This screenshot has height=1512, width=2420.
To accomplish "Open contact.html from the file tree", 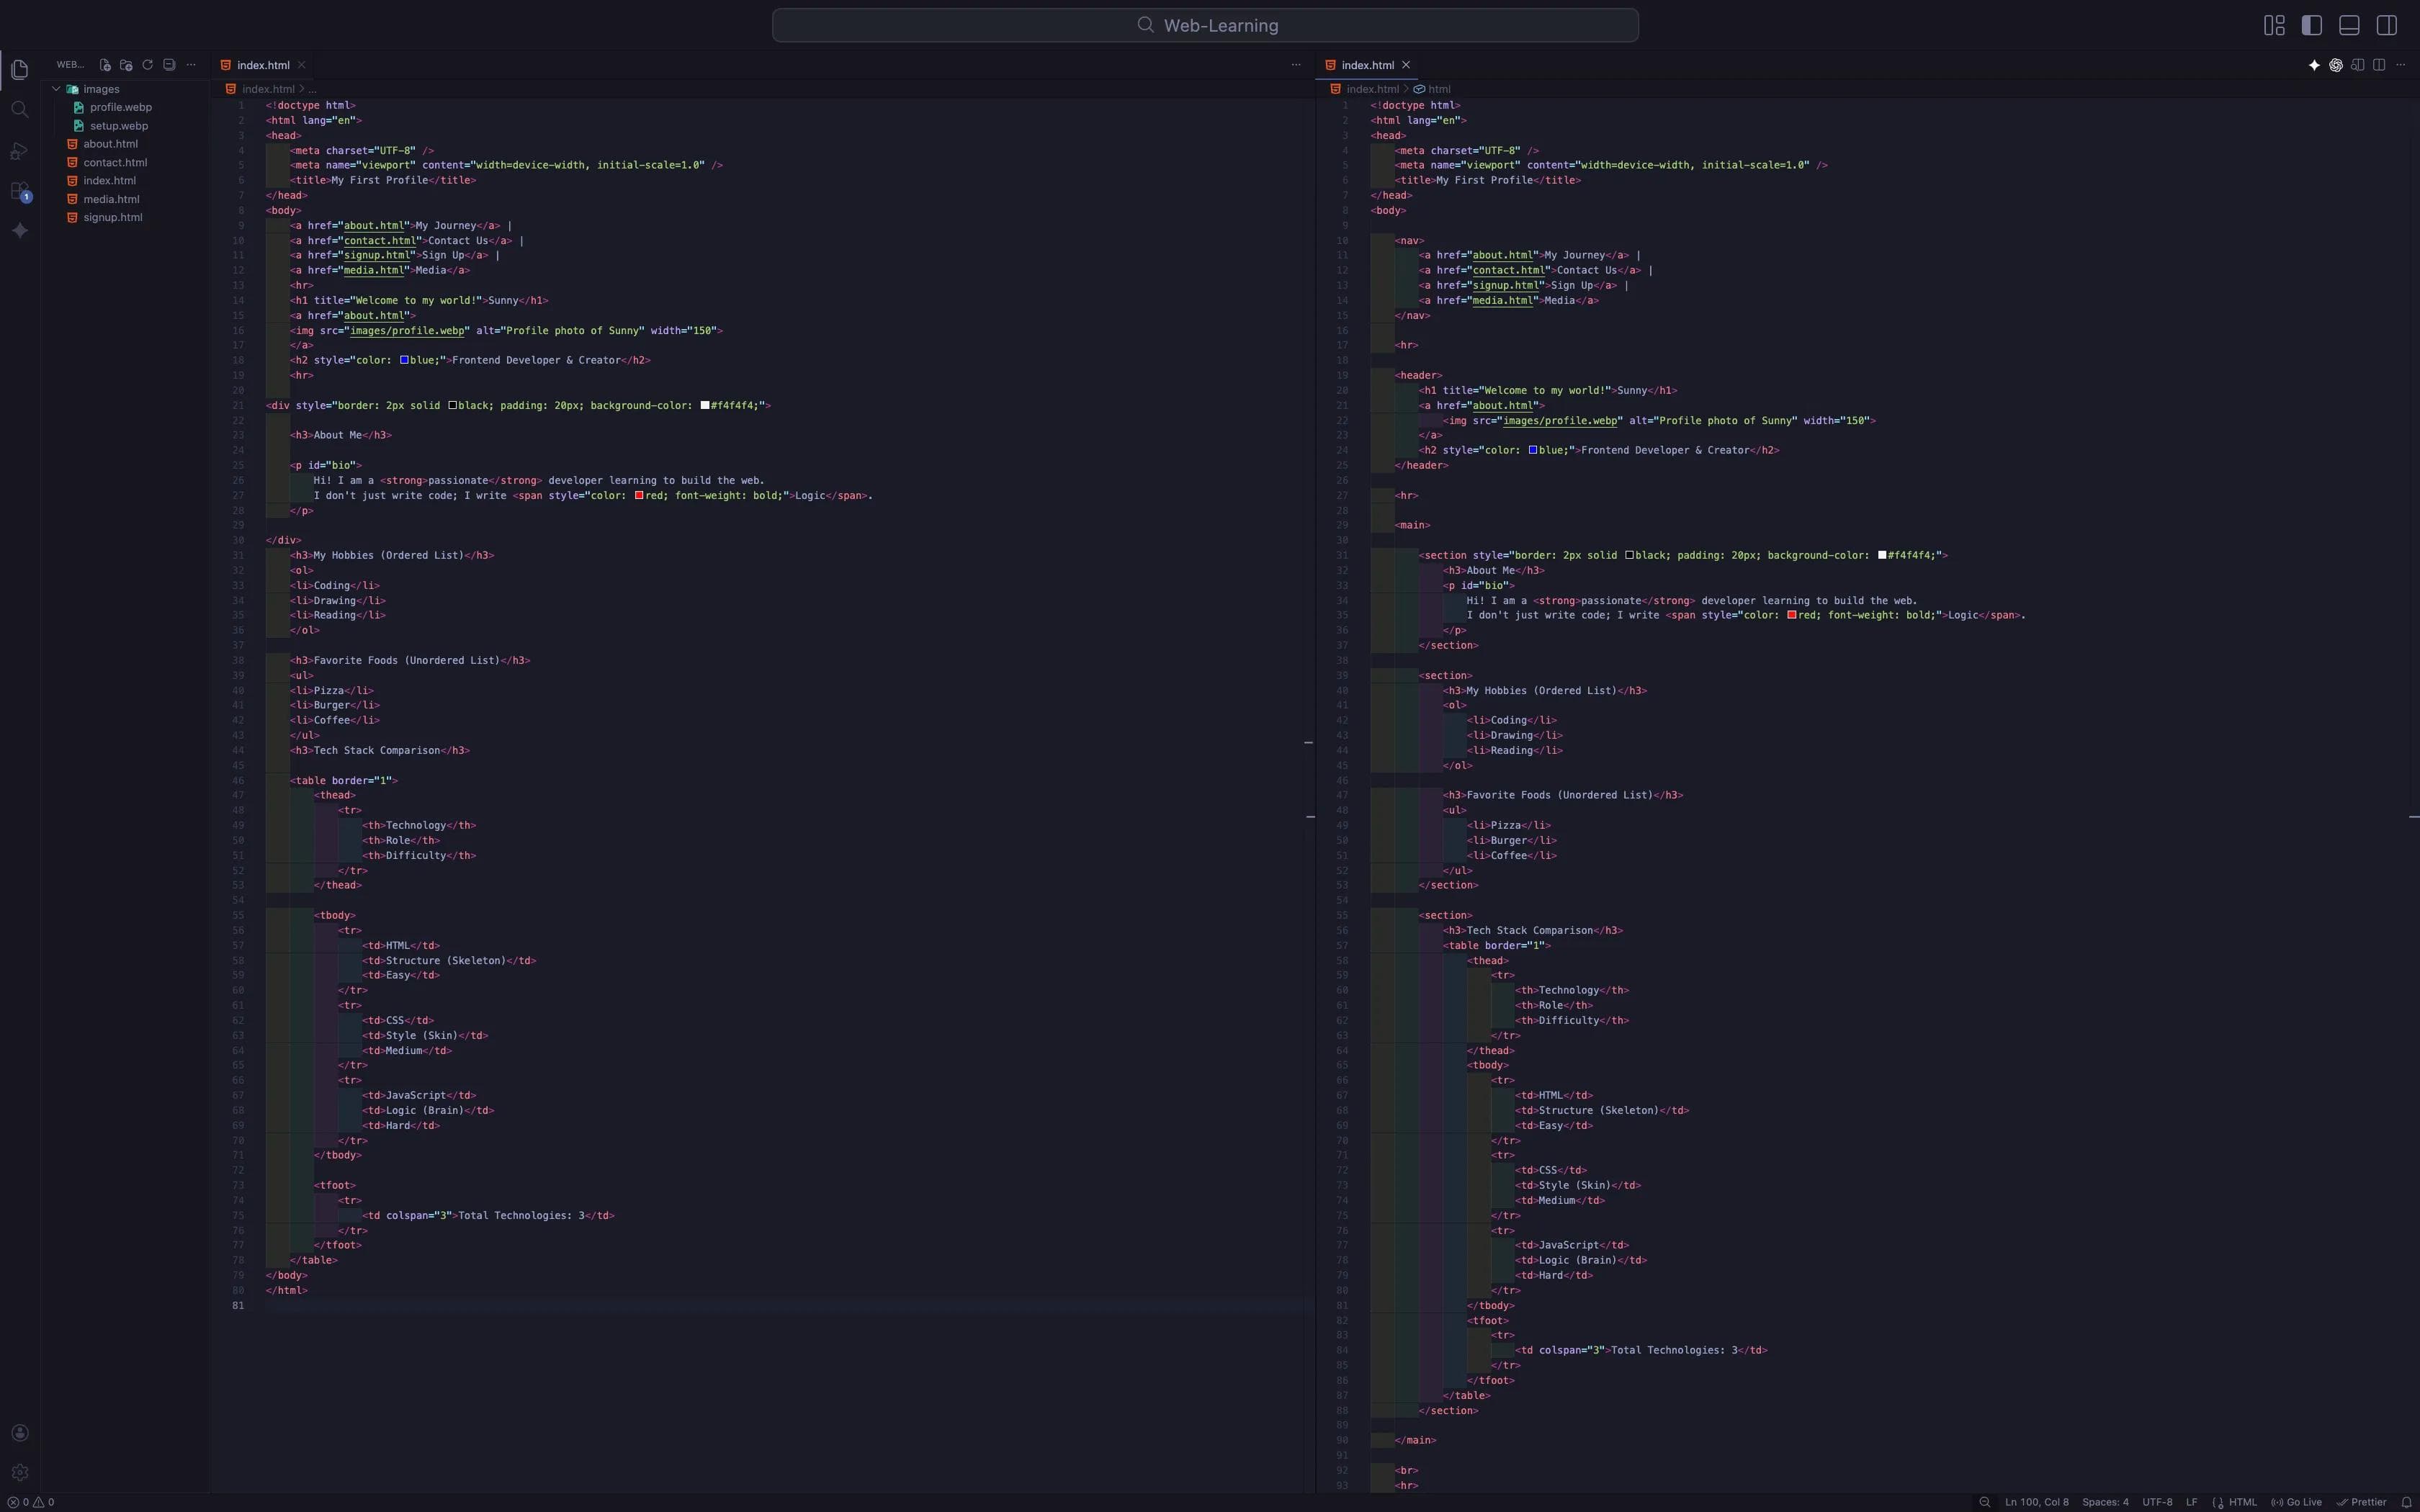I will pos(115,162).
